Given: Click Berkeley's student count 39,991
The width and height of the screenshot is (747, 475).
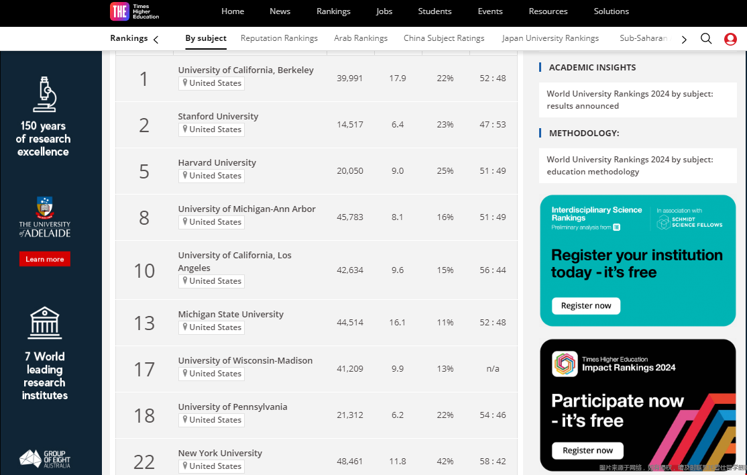Looking at the screenshot, I should point(349,78).
